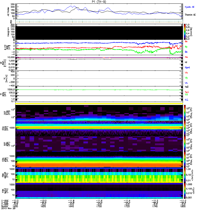This screenshot has width=198, height=212.
Task: Click the FBK mV/m color bar
Action: (x=185, y=175)
